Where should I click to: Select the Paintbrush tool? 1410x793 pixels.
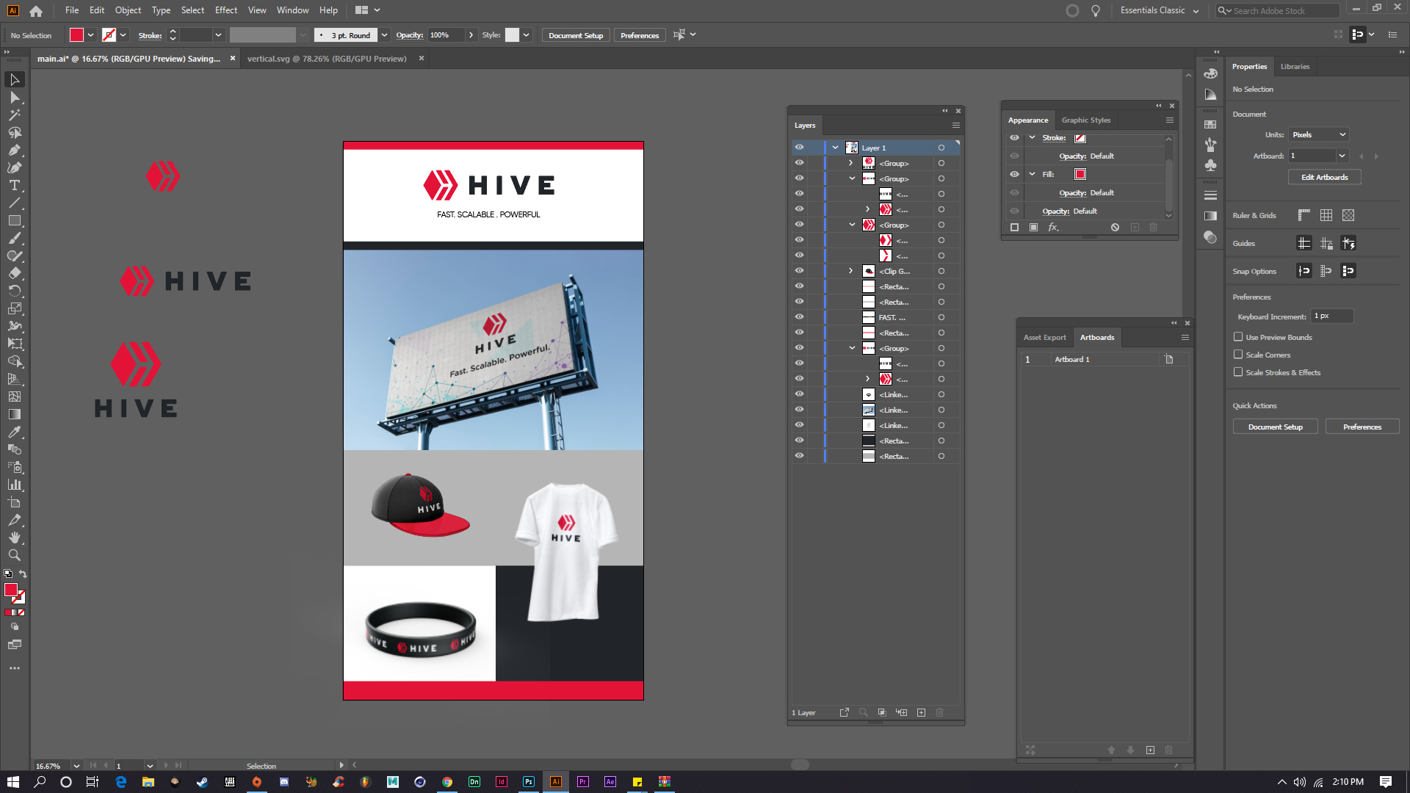[x=15, y=238]
